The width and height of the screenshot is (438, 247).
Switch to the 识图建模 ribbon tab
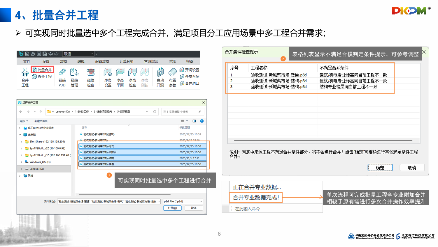pyautogui.click(x=102, y=61)
